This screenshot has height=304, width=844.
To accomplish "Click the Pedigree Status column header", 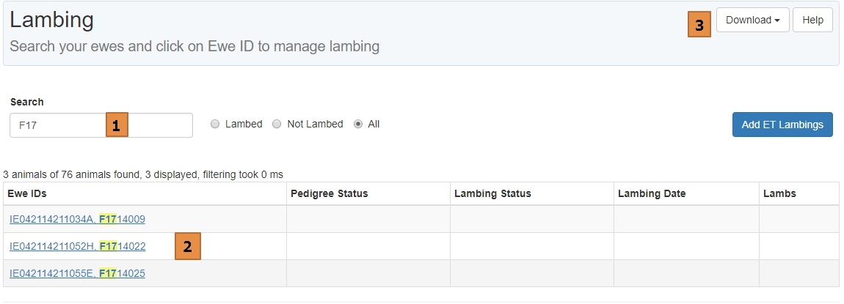I will tap(330, 194).
